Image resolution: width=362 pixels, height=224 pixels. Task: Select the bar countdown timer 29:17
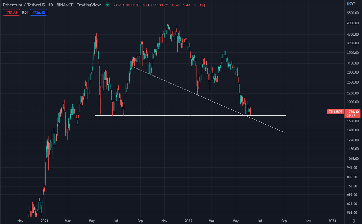tap(351, 116)
